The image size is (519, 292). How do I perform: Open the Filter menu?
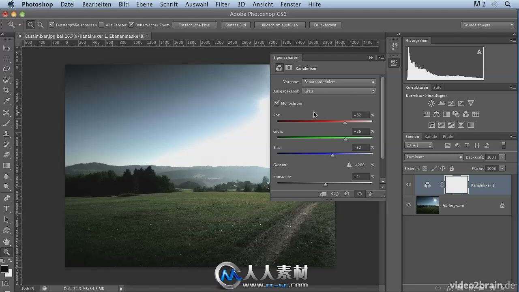(223, 4)
